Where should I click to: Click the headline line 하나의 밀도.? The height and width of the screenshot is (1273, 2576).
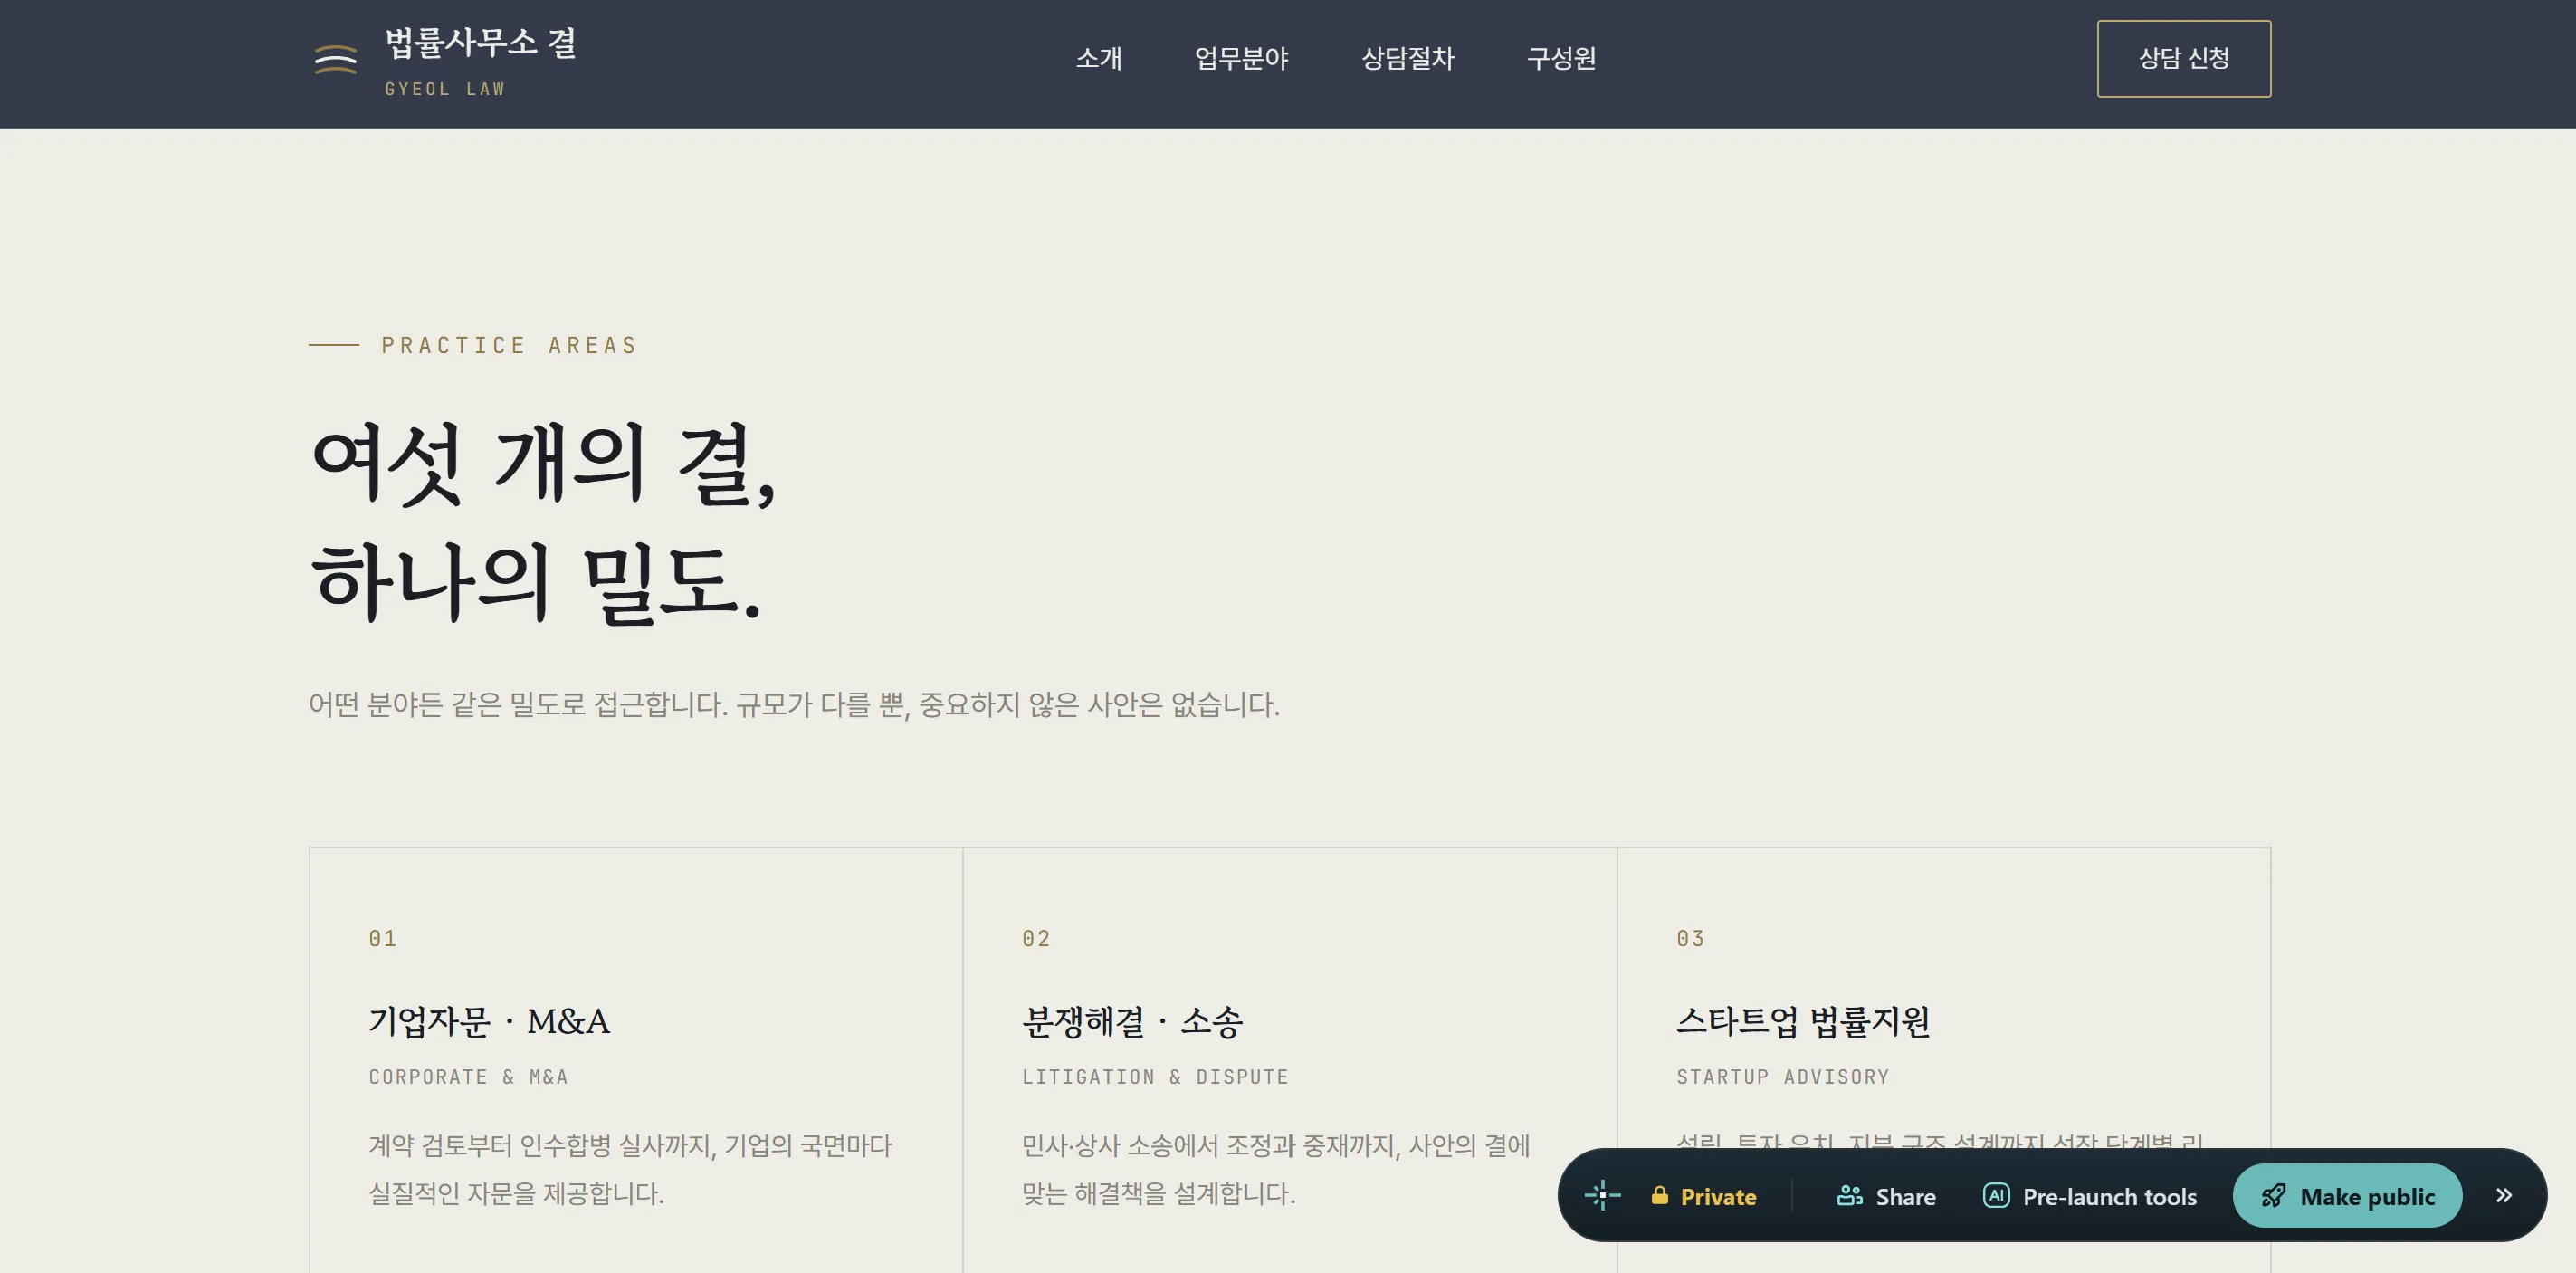536,582
